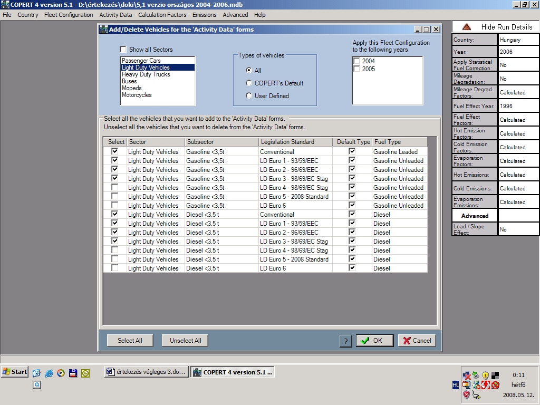This screenshot has height=405, width=540.
Task: Click the USB cable plug tray icon
Action: click(x=476, y=394)
